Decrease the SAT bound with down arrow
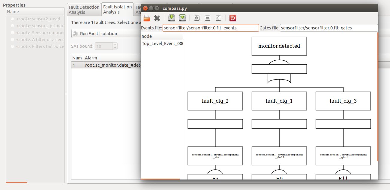Screen dimensions: 390x190 tap(115, 48)
